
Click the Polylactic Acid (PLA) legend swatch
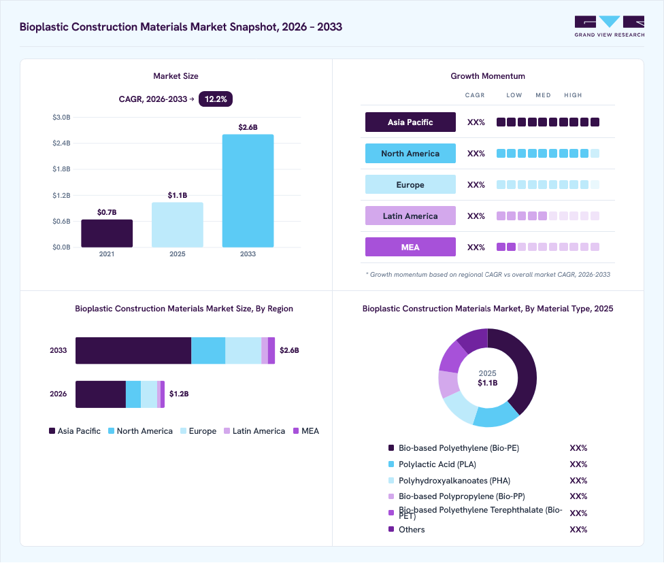pos(391,464)
